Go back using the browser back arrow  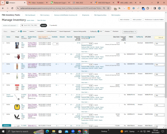click(3, 8)
